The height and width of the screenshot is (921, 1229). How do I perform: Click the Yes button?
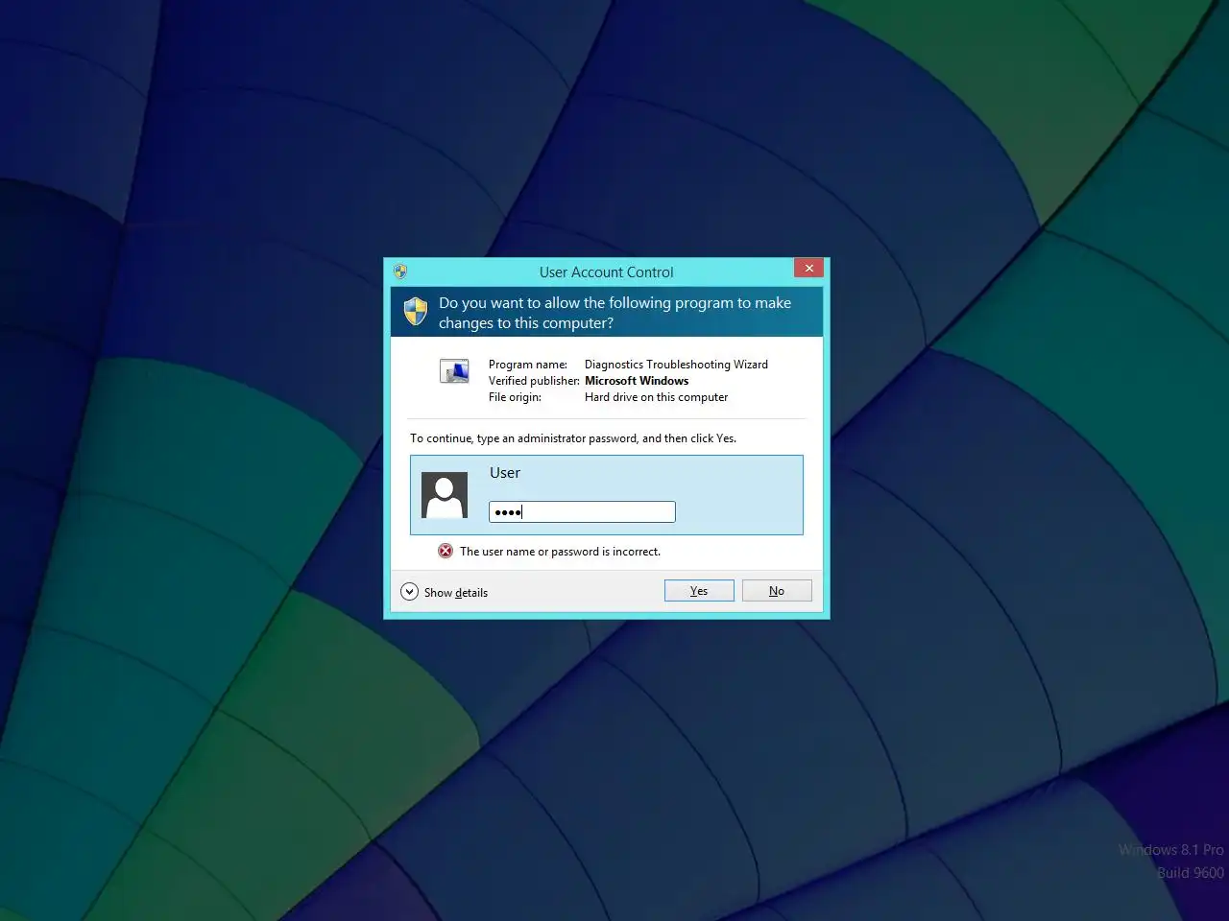coord(699,591)
